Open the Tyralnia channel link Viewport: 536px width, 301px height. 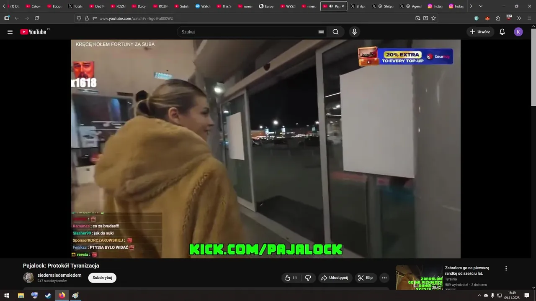[451, 279]
